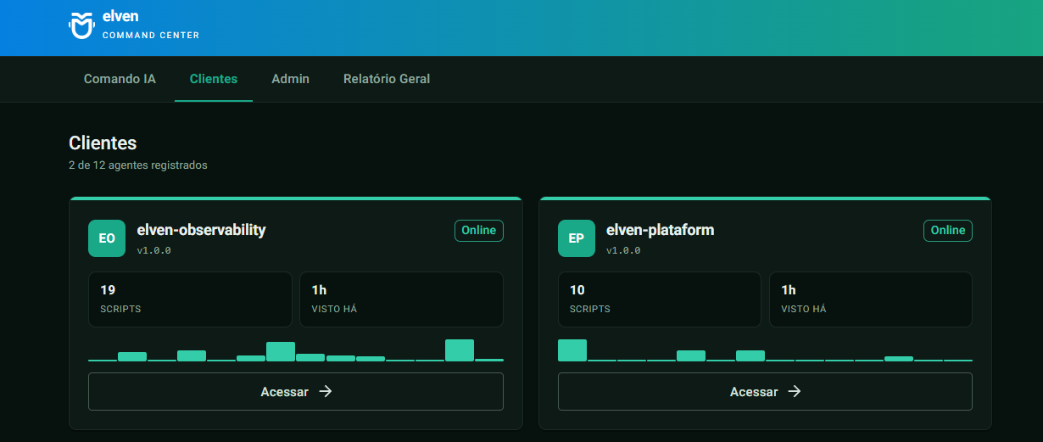Click v1.0.0 version under elven-plataform
Viewport: 1043px width, 442px height.
point(623,250)
